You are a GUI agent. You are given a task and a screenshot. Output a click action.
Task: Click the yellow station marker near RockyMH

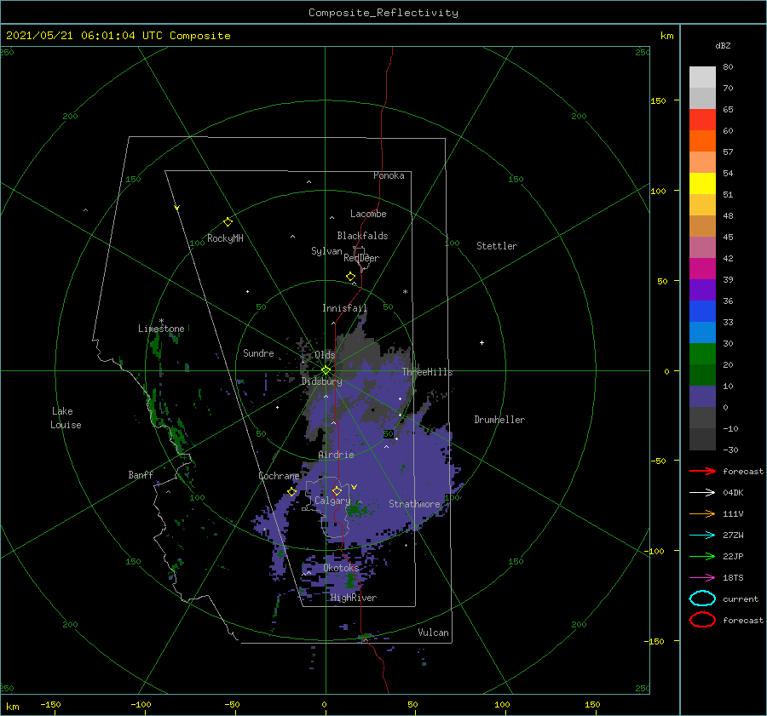(x=228, y=222)
